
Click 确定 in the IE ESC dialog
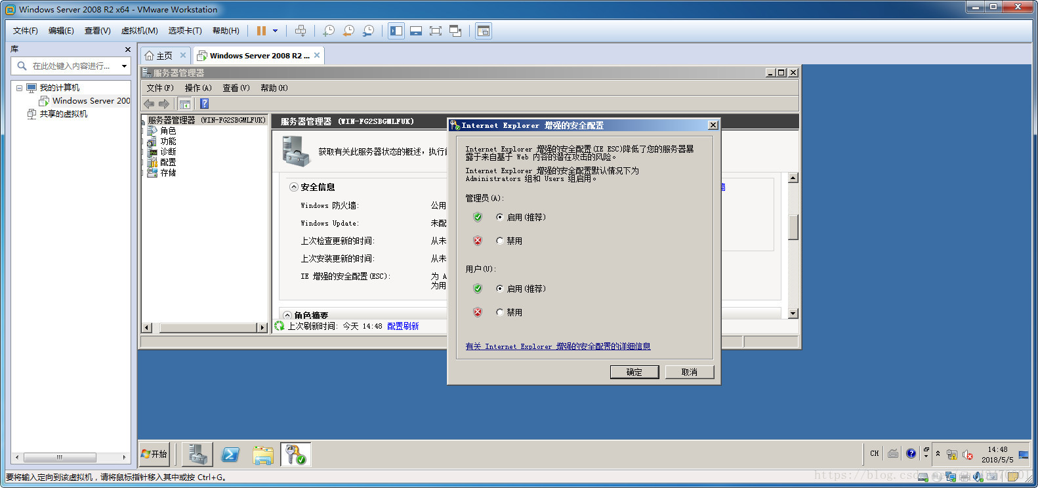pos(634,372)
